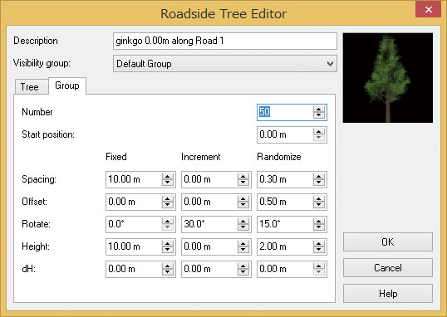Screen dimensions: 447x317
Task: Open the Visibility group dropdown
Action: coord(225,64)
